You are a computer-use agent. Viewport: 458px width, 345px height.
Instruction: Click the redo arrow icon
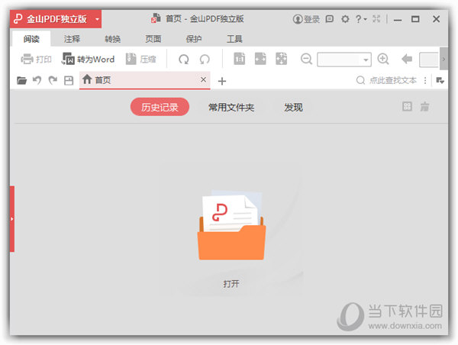pos(53,79)
